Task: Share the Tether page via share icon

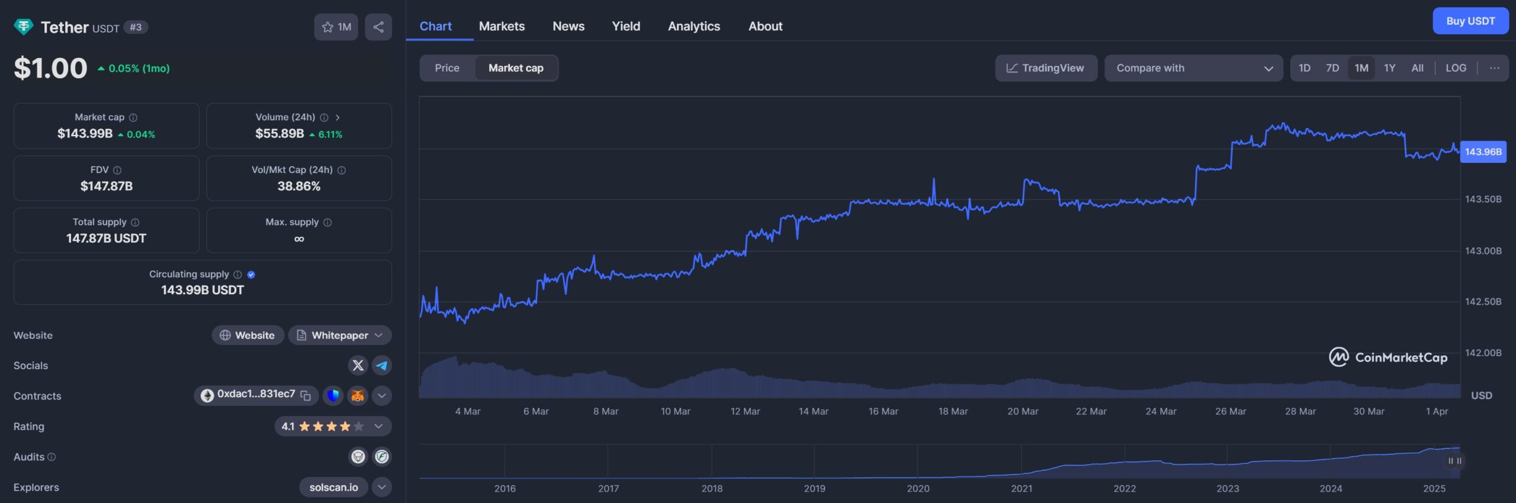Action: tap(378, 27)
